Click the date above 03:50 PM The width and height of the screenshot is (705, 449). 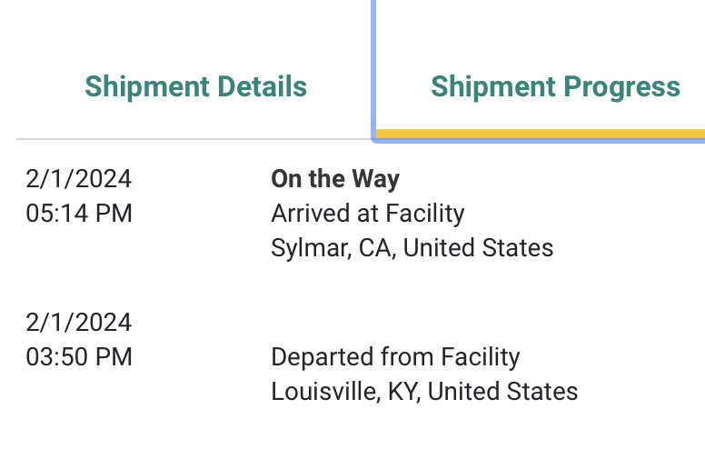[x=79, y=323]
